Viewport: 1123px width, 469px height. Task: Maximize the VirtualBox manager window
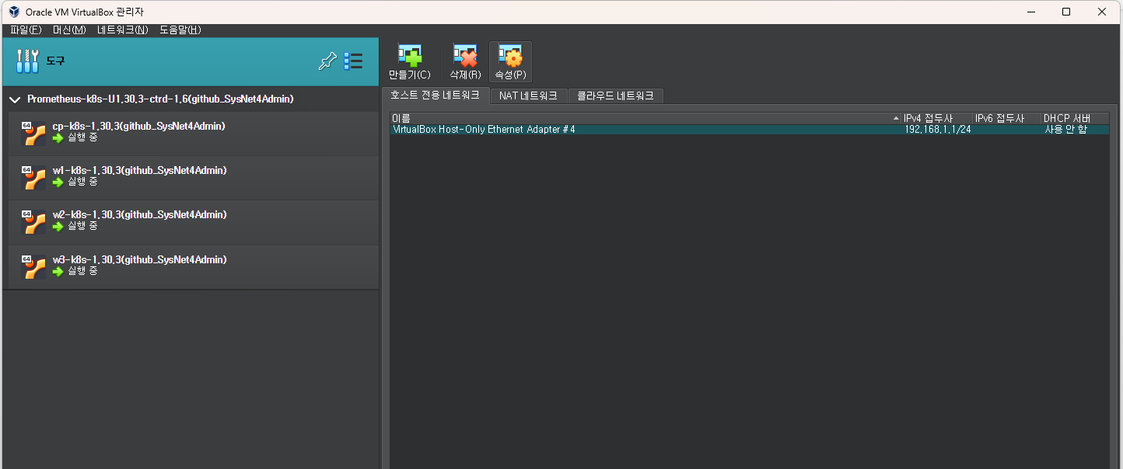point(1066,12)
